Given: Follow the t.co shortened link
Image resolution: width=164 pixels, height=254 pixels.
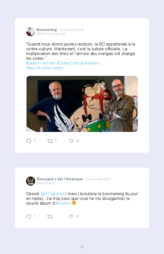Looking at the screenshot, I should [45, 68].
